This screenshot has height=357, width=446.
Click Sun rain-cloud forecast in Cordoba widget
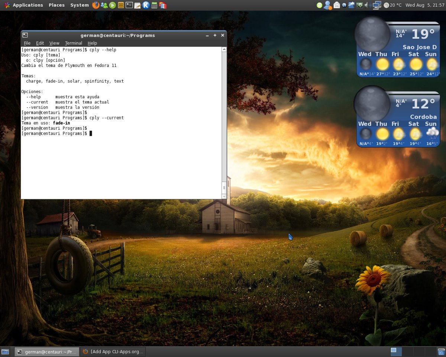432,134
